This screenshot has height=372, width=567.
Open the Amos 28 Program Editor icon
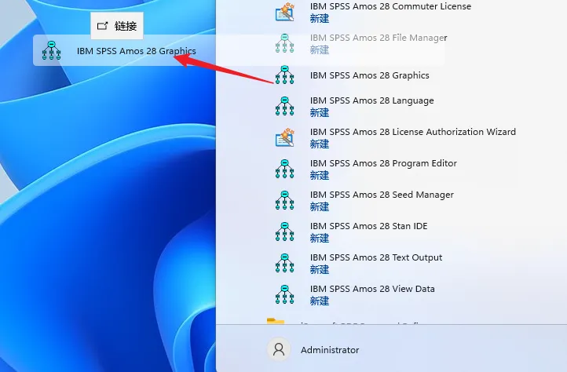(284, 169)
